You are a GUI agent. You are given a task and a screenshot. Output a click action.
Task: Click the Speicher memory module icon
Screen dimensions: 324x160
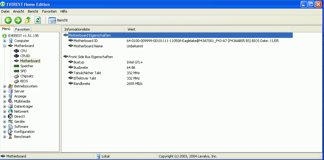pos(16,66)
